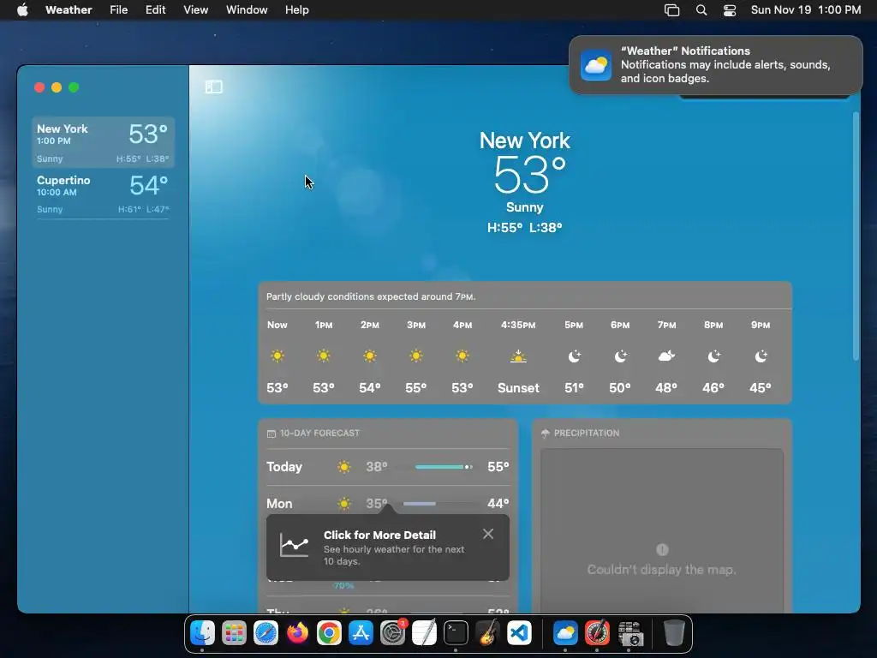Click "Partly cloudy conditions expected around 7PM." summary
The width and height of the screenshot is (877, 658).
click(371, 296)
